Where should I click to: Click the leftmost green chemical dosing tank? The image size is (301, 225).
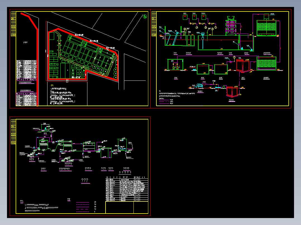pos(185,17)
